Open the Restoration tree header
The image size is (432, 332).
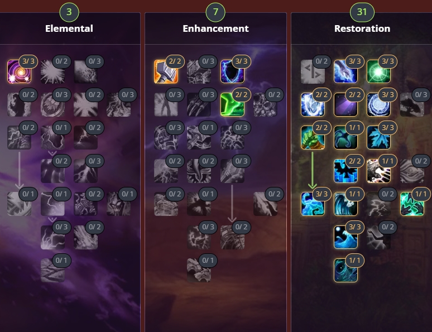click(362, 28)
